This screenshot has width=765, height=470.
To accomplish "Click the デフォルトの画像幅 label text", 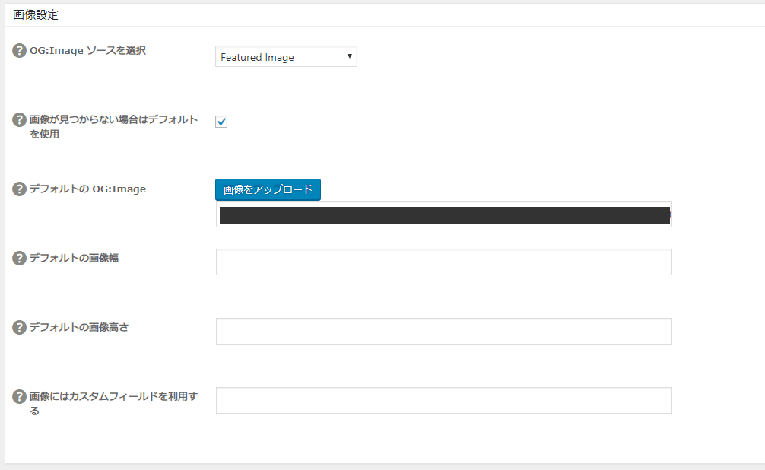I will tap(73, 259).
